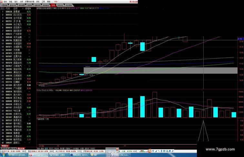Select stock row 600239 云南城投
This screenshot has width=244, height=157.
(x=16, y=75)
